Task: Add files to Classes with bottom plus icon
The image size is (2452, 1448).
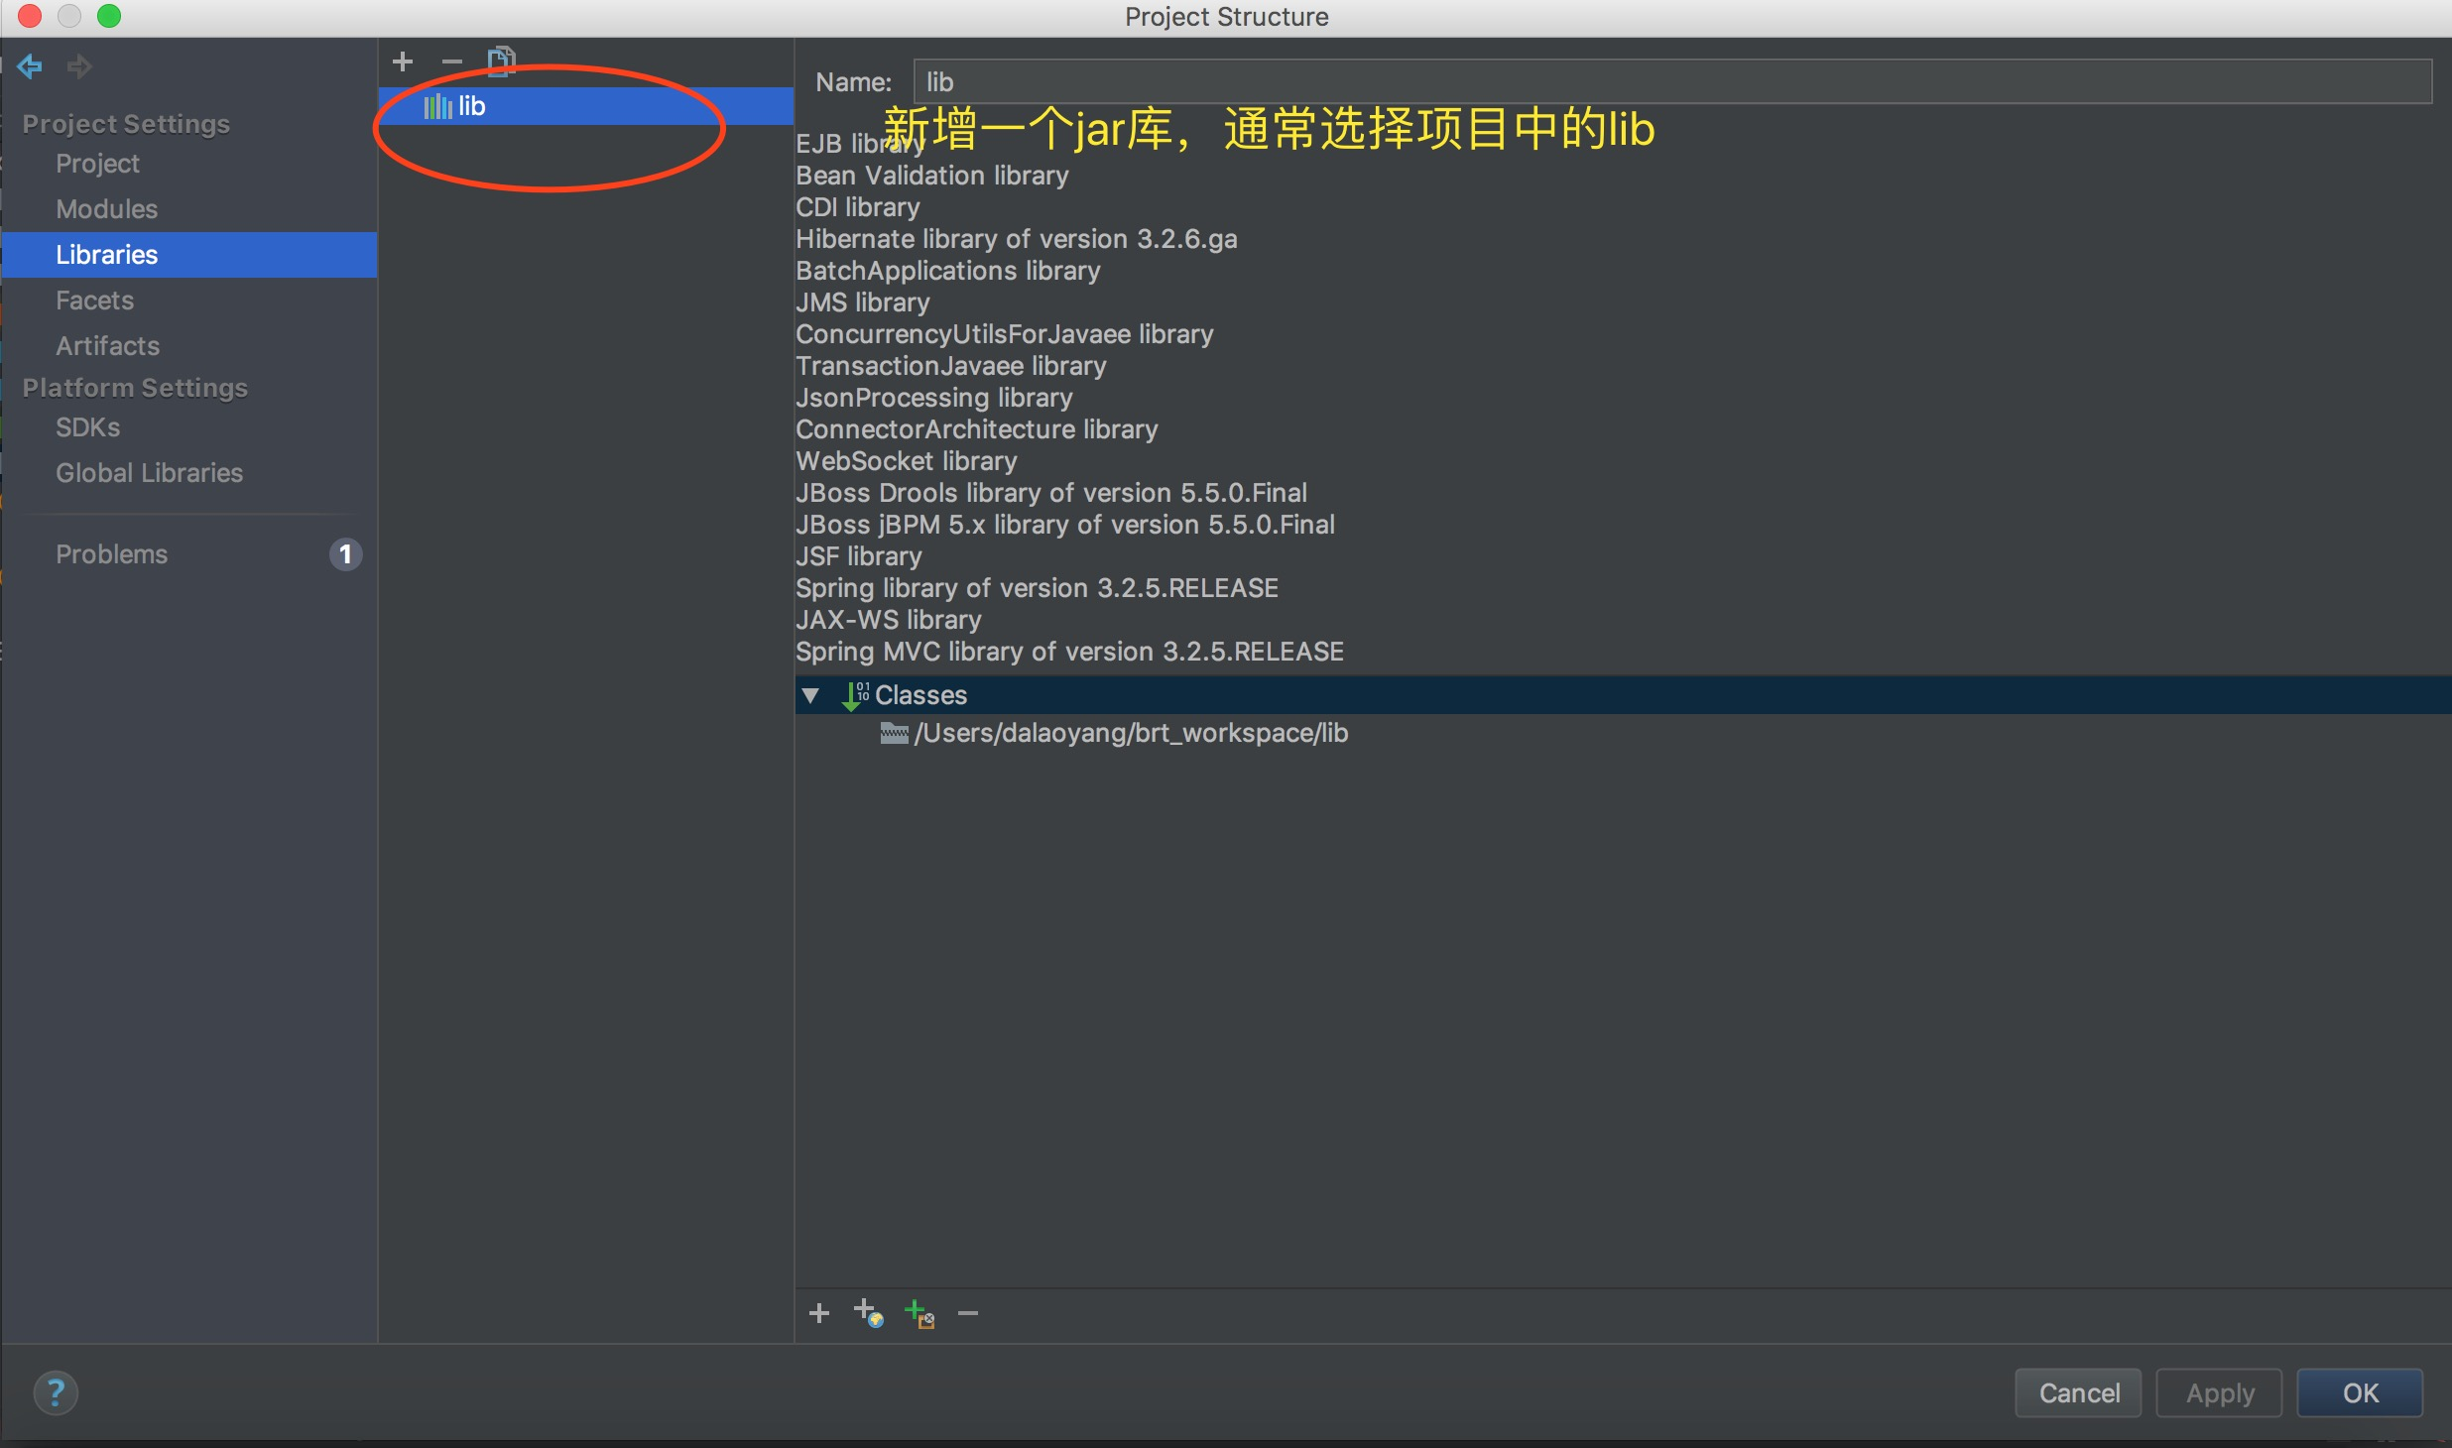Action: coord(818,1312)
